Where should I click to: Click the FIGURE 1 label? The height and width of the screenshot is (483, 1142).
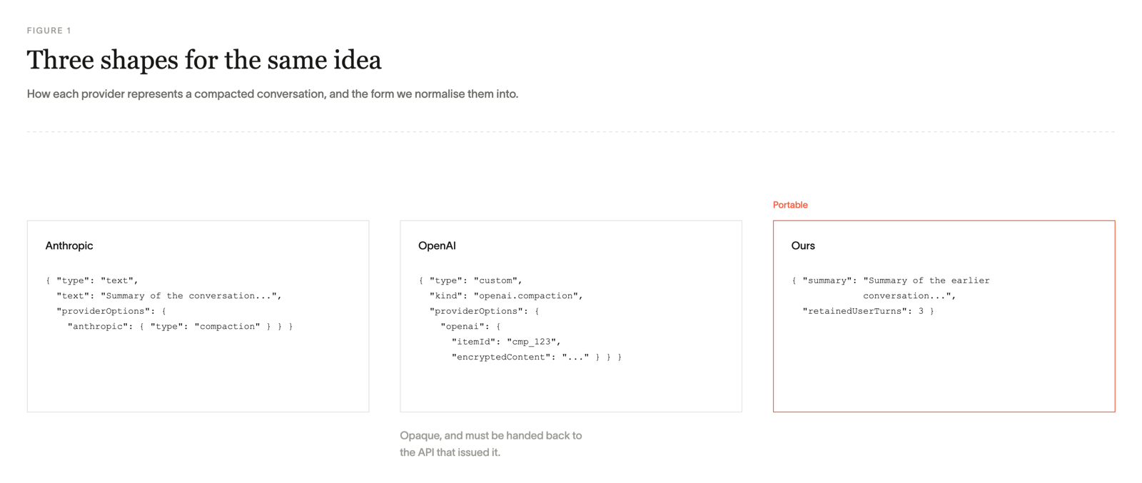(x=49, y=31)
